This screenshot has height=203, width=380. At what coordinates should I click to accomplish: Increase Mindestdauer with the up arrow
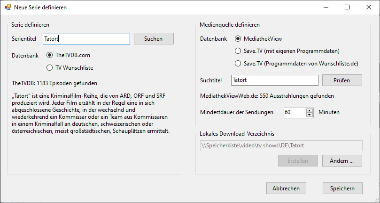click(x=309, y=110)
